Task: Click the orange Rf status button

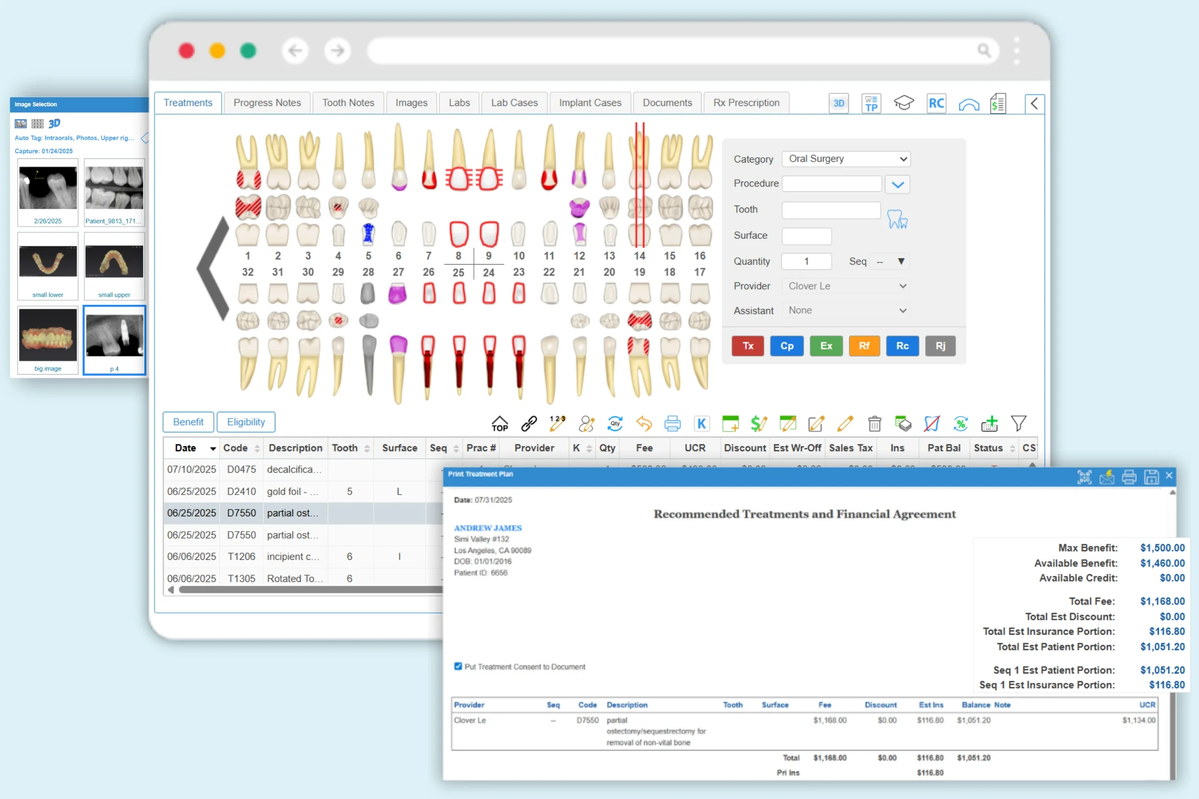Action: point(864,346)
